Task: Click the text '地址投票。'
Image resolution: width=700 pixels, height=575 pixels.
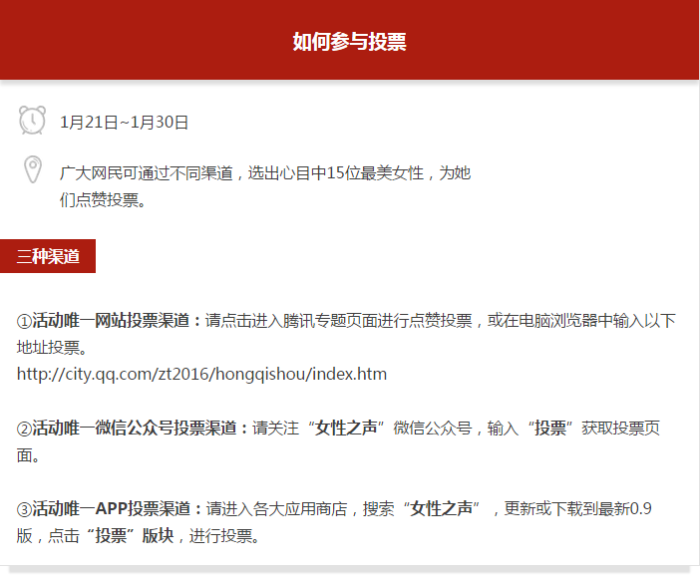Action: pos(52,347)
